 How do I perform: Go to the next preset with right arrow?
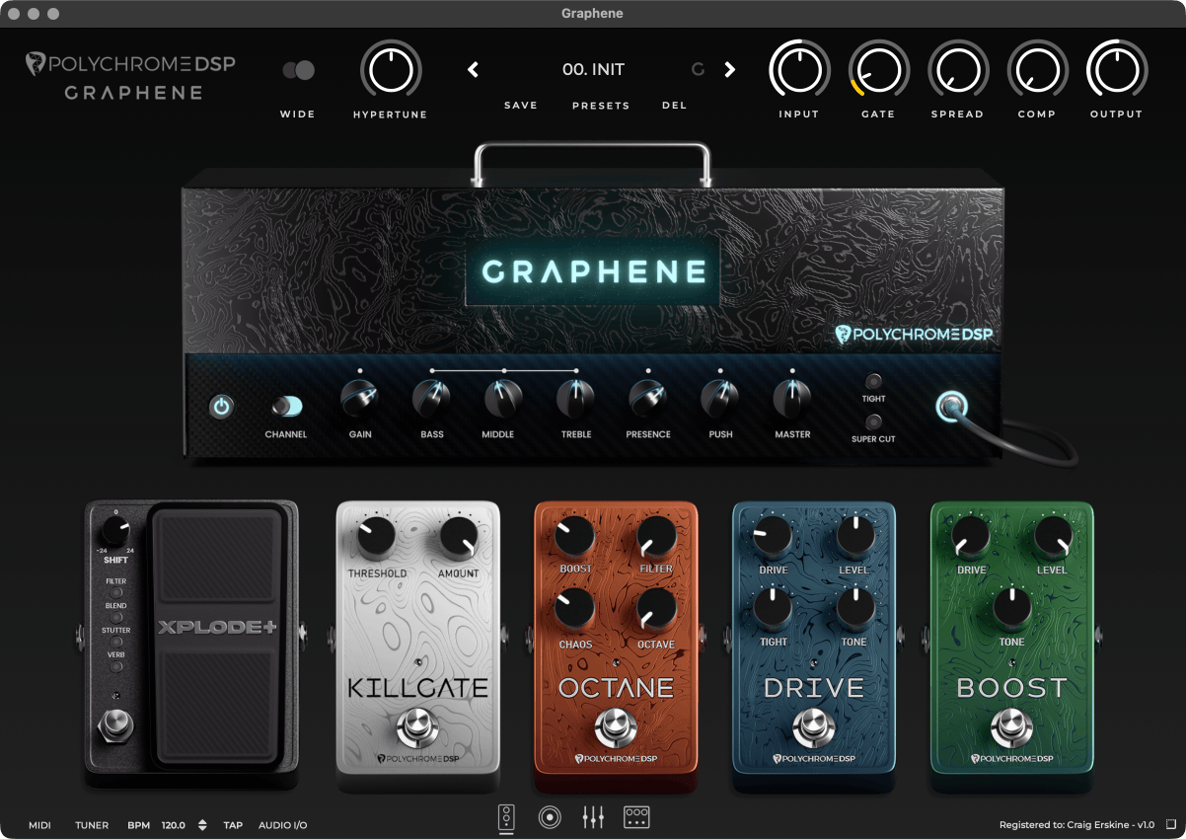(730, 69)
